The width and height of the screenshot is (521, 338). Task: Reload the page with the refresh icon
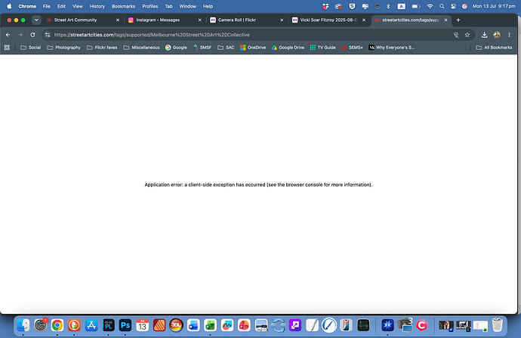point(32,35)
